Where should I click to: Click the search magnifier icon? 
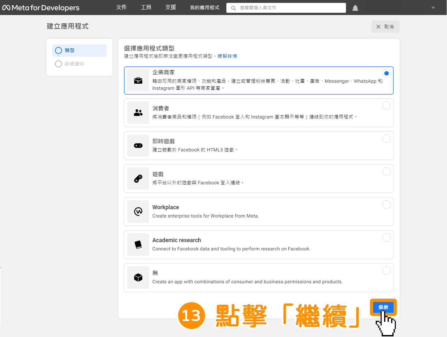[234, 8]
